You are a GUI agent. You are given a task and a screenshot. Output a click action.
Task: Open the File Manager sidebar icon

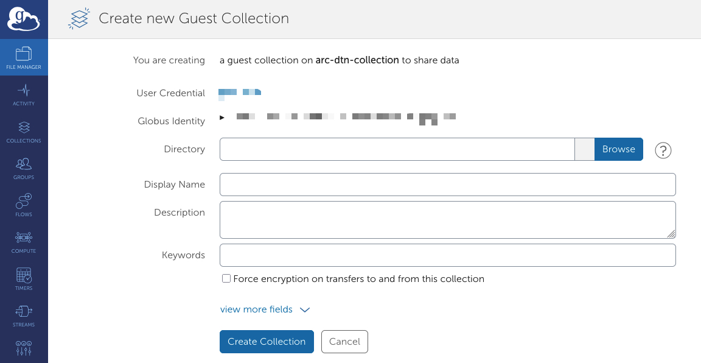coord(24,58)
